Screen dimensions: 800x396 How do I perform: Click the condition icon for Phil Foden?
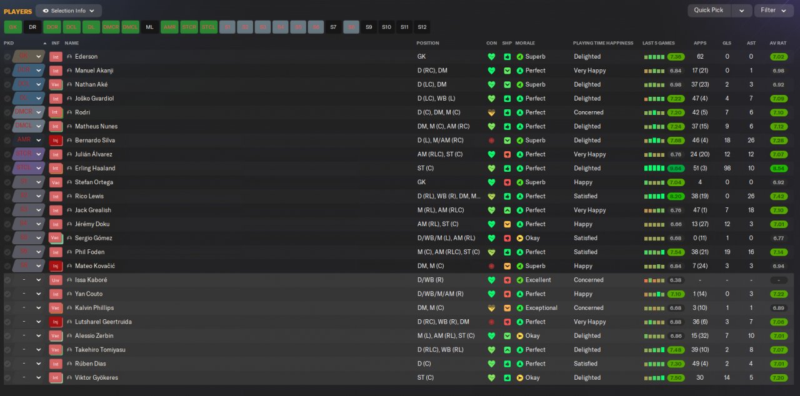[491, 252]
